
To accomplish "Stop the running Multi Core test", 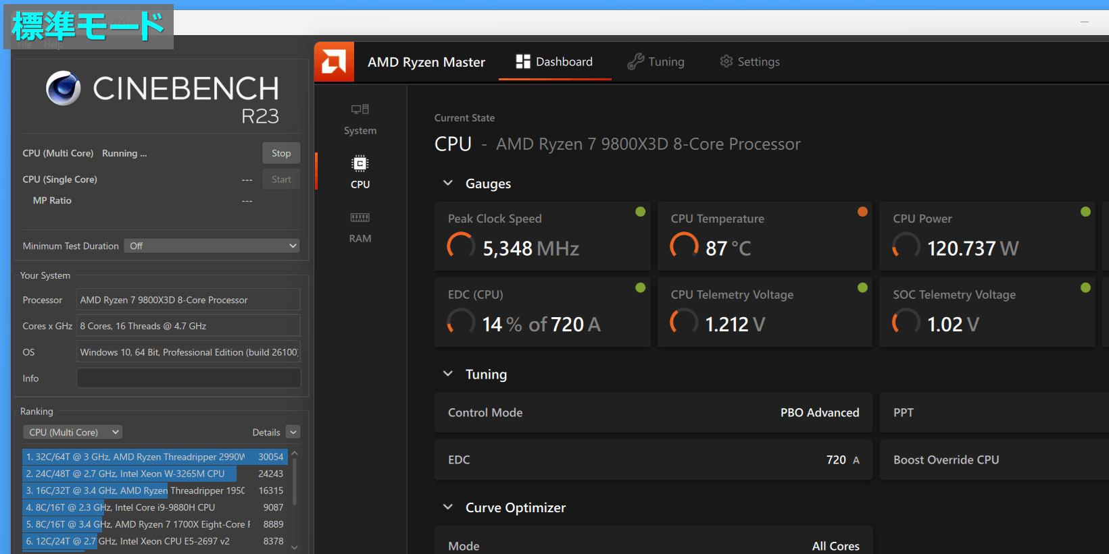I will pyautogui.click(x=281, y=153).
